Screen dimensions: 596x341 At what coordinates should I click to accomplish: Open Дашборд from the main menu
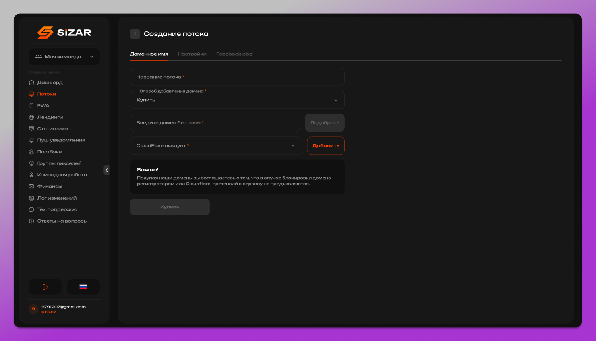tap(50, 83)
